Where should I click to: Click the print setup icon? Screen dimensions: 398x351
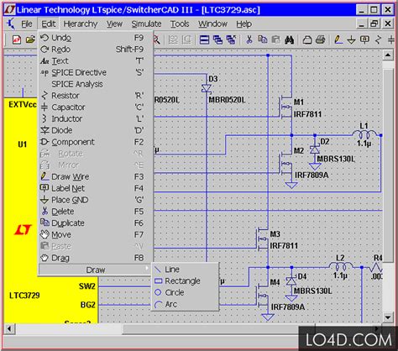(x=307, y=40)
